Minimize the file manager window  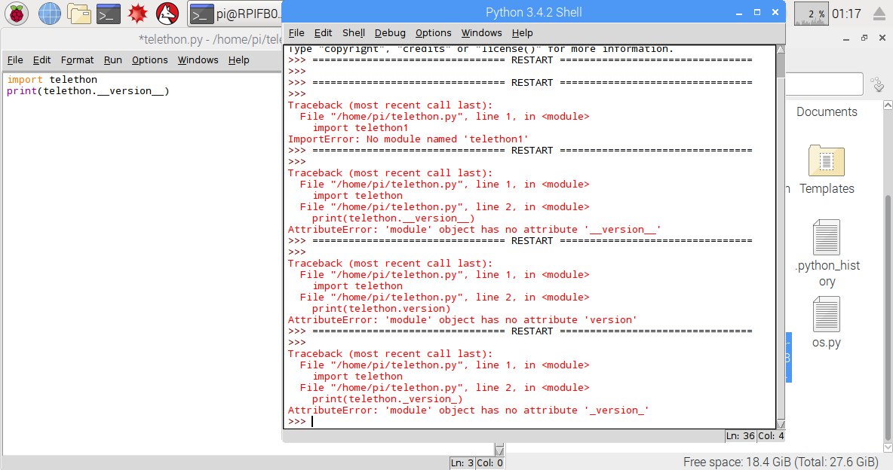click(846, 38)
